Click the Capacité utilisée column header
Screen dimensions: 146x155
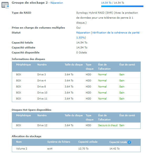pyautogui.click(x=88, y=142)
